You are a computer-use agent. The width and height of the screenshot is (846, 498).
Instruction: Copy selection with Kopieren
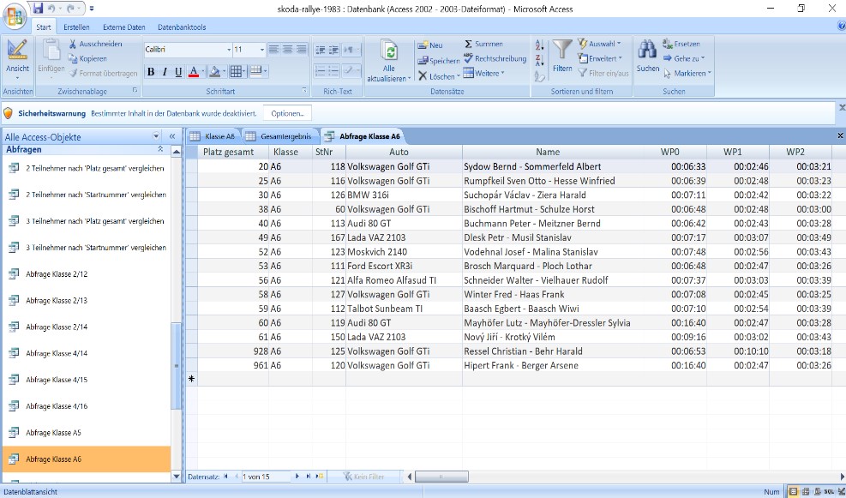click(x=87, y=58)
